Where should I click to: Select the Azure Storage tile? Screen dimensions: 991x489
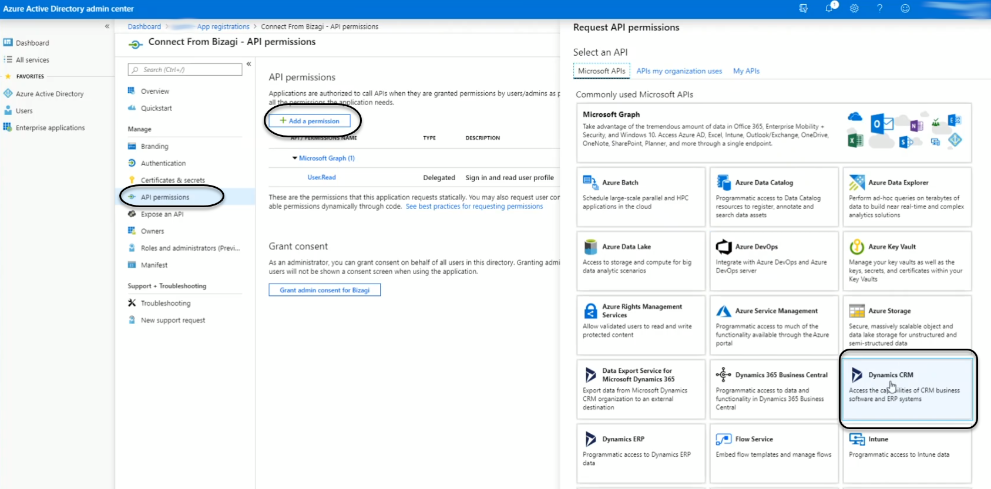pos(907,325)
